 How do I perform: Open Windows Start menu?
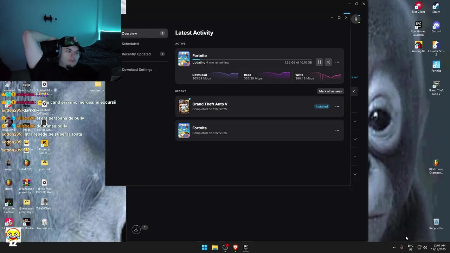[204, 247]
